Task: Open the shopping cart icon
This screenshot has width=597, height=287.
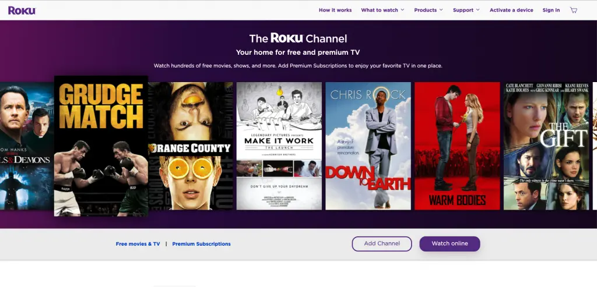Action: (x=574, y=10)
